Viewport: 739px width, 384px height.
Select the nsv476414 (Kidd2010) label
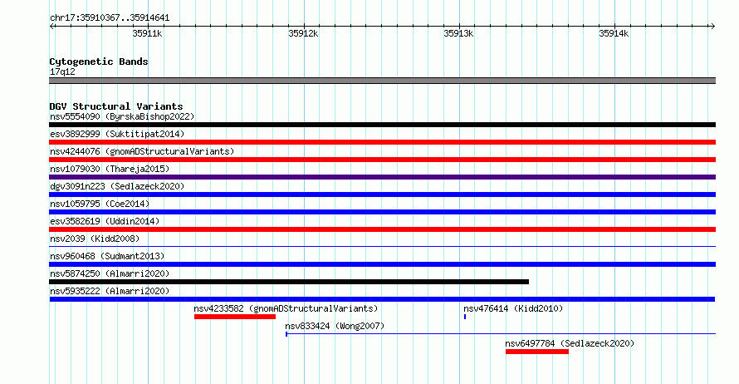tap(513, 308)
